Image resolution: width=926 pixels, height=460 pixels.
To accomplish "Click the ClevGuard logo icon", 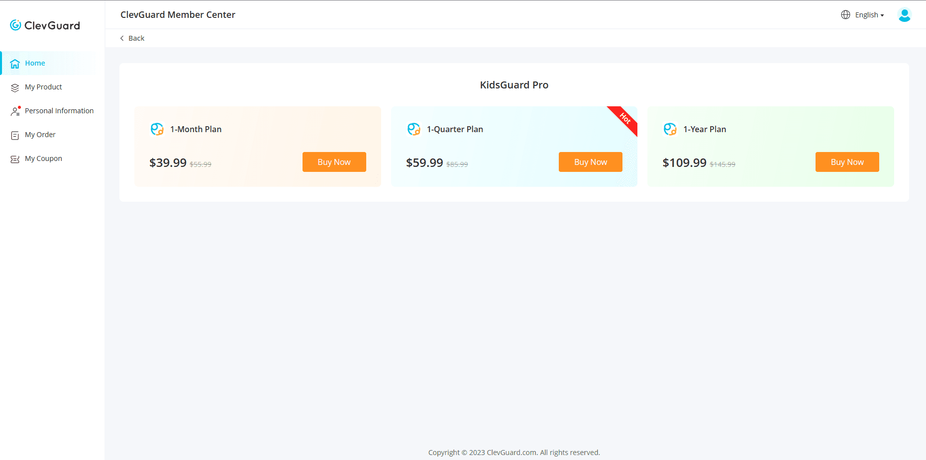I will click(x=15, y=25).
